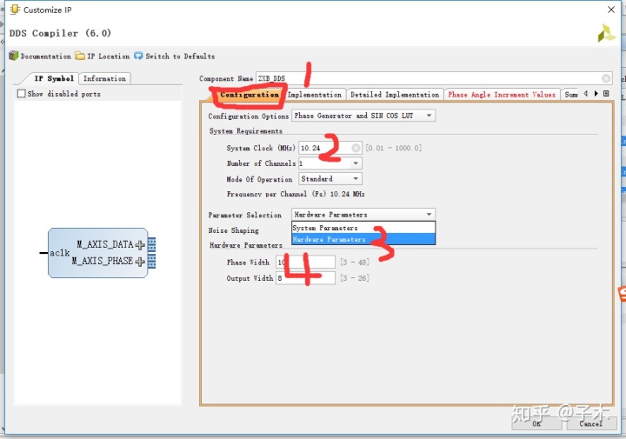This screenshot has height=439, width=626.
Task: Click the Cancel button
Action: coord(590,423)
